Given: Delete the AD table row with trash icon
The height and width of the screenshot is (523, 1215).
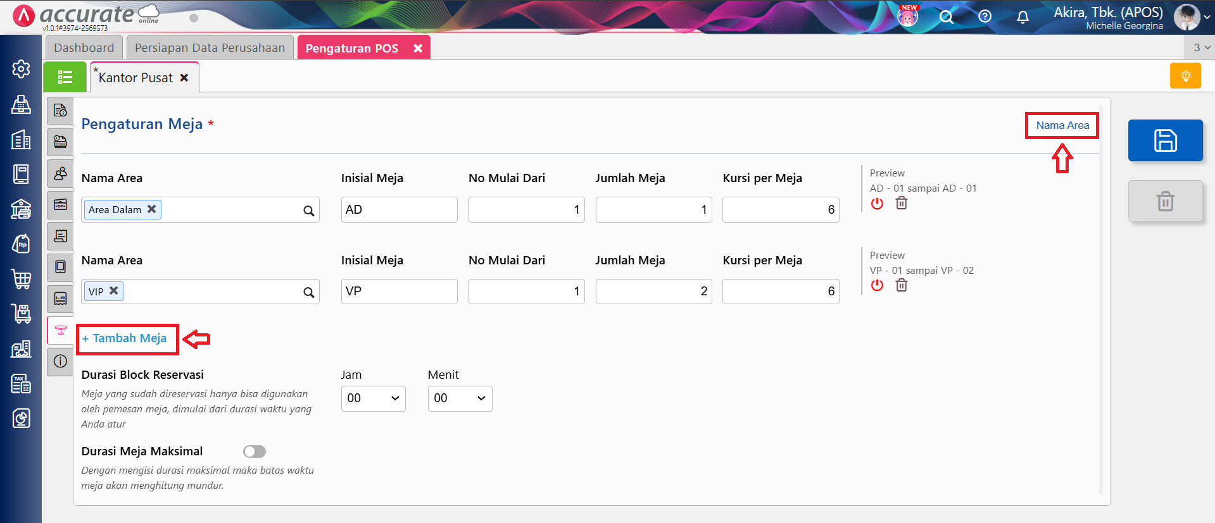Looking at the screenshot, I should [x=901, y=203].
